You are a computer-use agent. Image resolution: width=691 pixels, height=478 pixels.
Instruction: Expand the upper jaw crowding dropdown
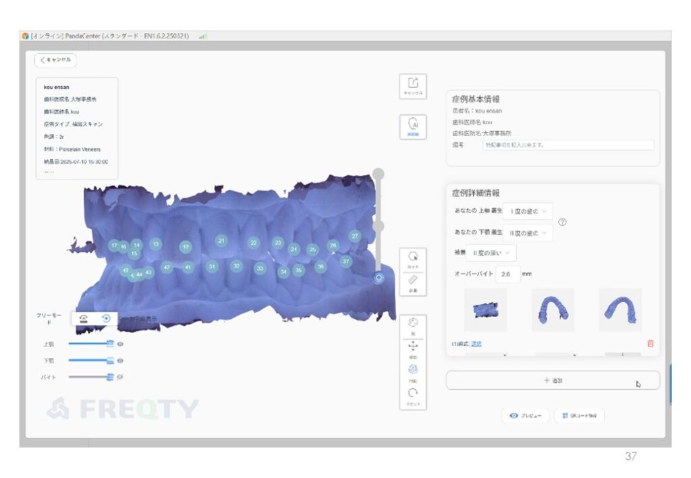click(528, 211)
